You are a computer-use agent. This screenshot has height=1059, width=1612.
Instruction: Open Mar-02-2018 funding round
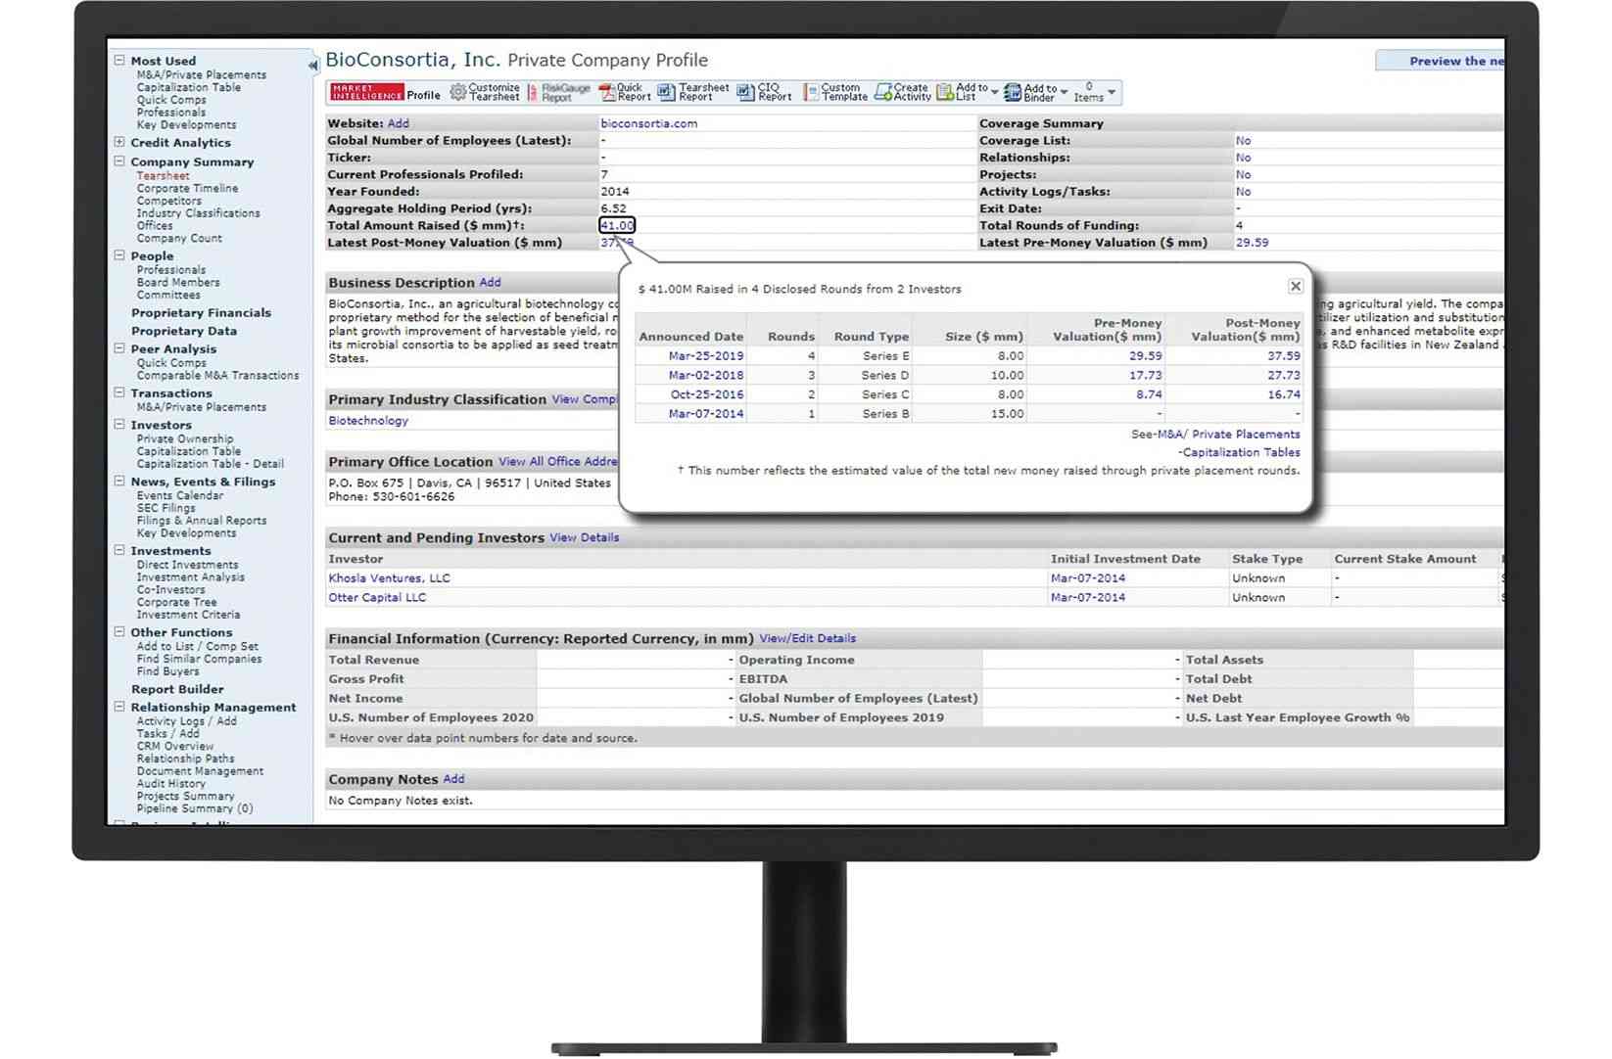click(x=705, y=375)
